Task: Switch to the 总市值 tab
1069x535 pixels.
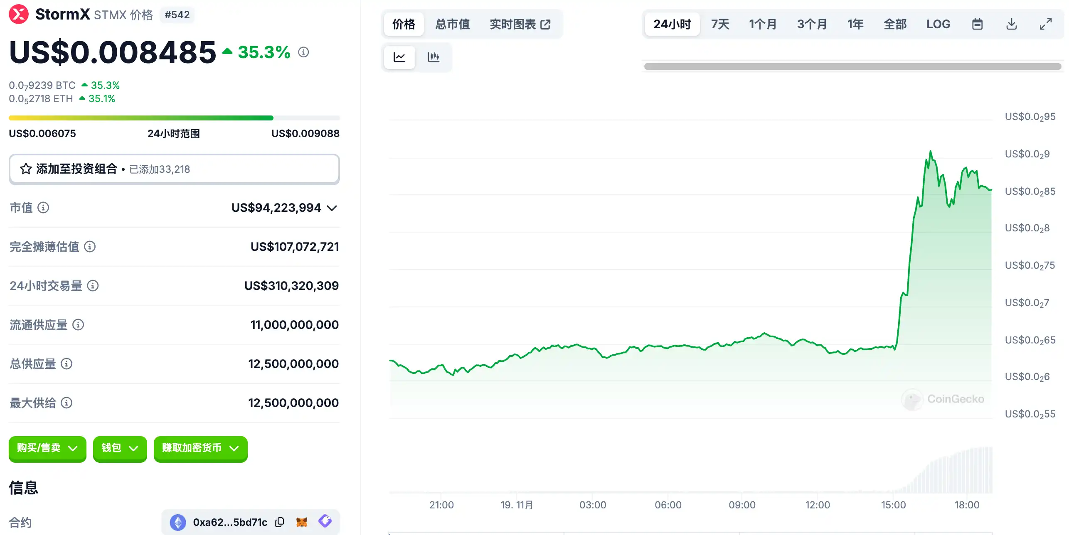Action: point(452,24)
